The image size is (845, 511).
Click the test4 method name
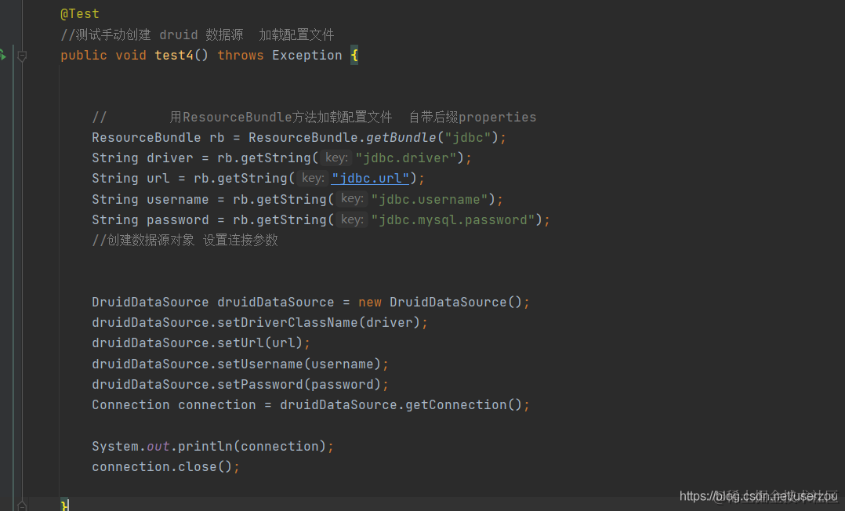(174, 56)
